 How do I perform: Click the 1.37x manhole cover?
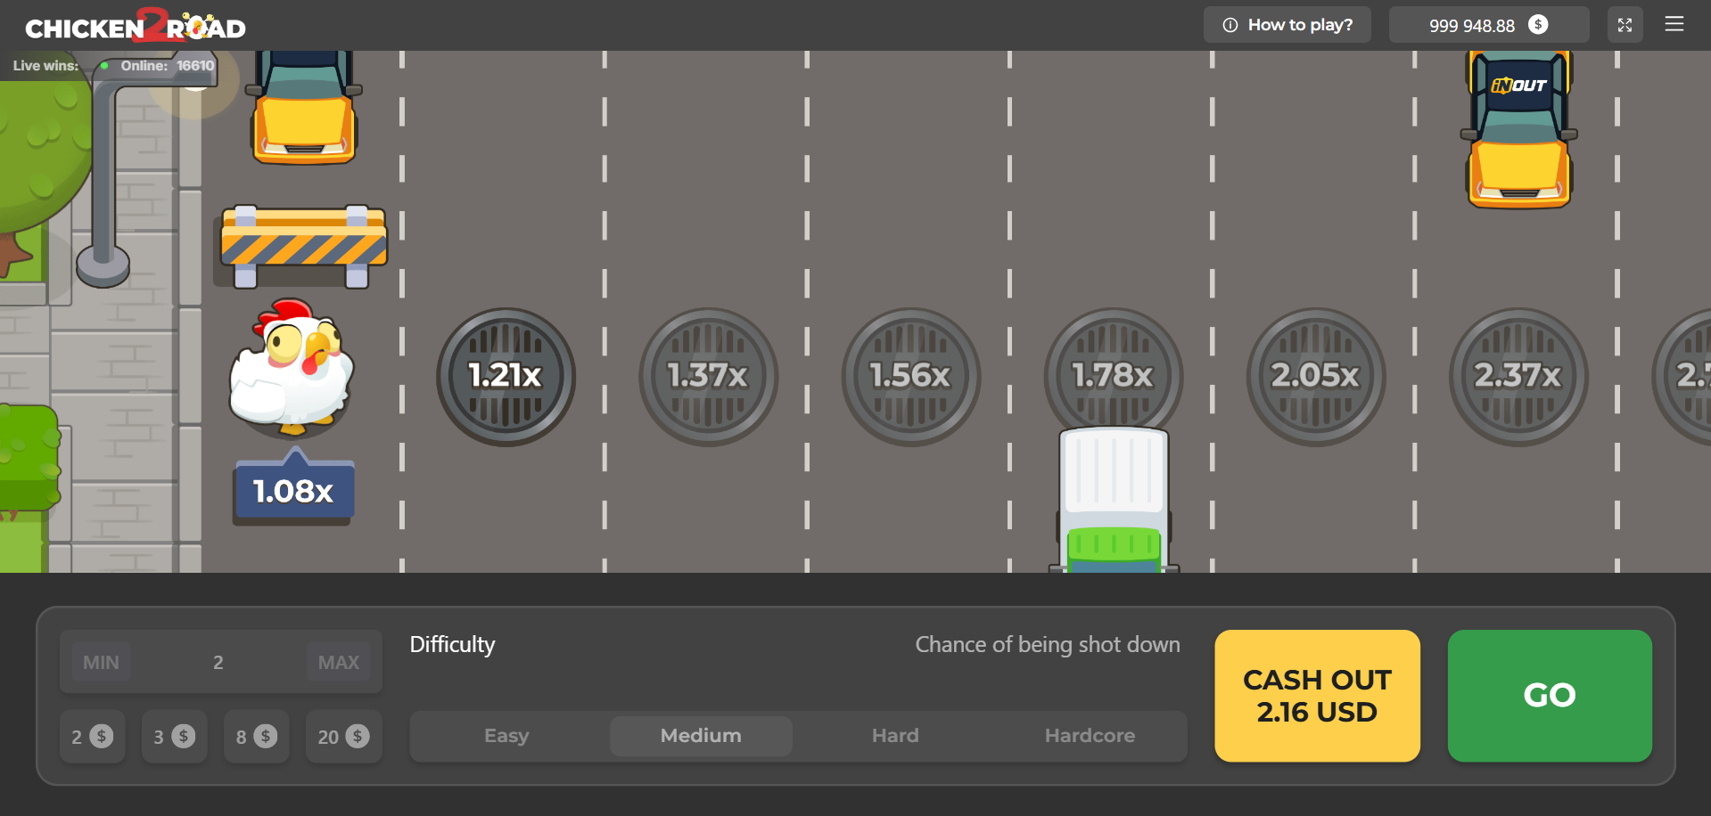point(708,377)
